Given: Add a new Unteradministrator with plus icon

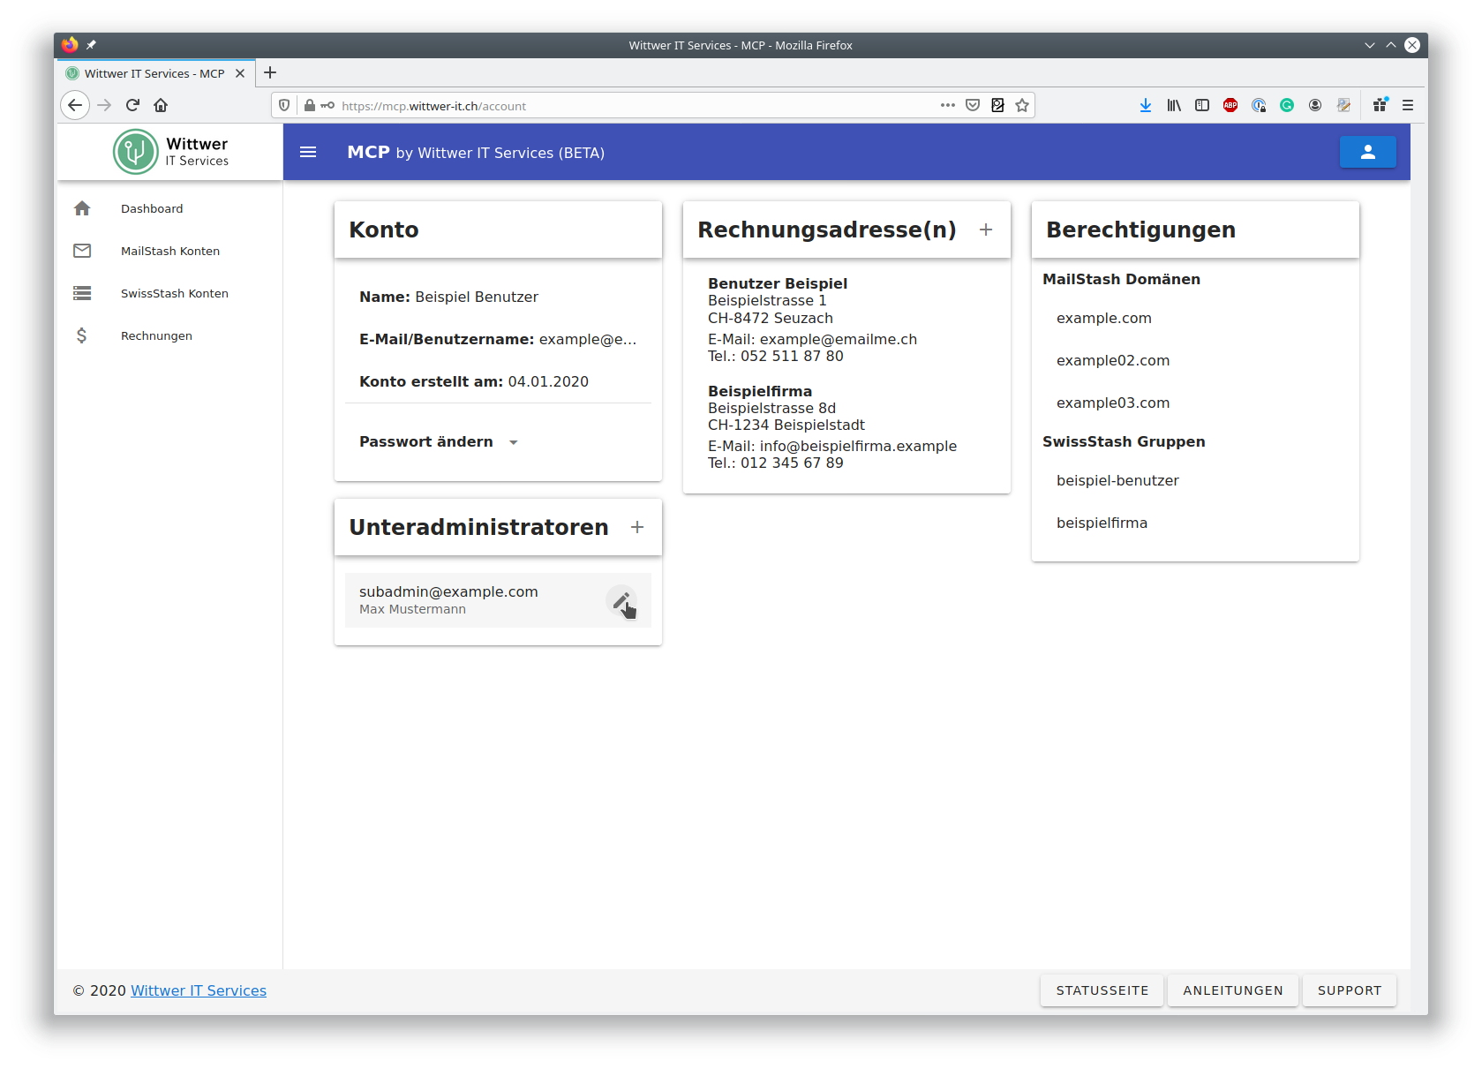Looking at the screenshot, I should coord(637,527).
